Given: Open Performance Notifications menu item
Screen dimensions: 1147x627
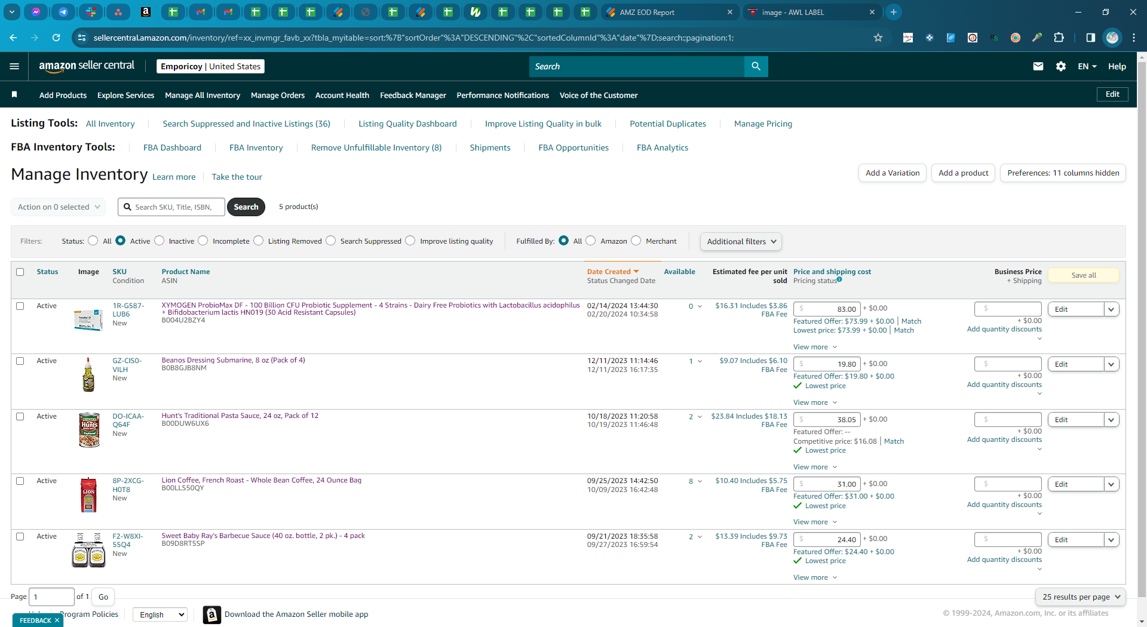Looking at the screenshot, I should [x=503, y=95].
